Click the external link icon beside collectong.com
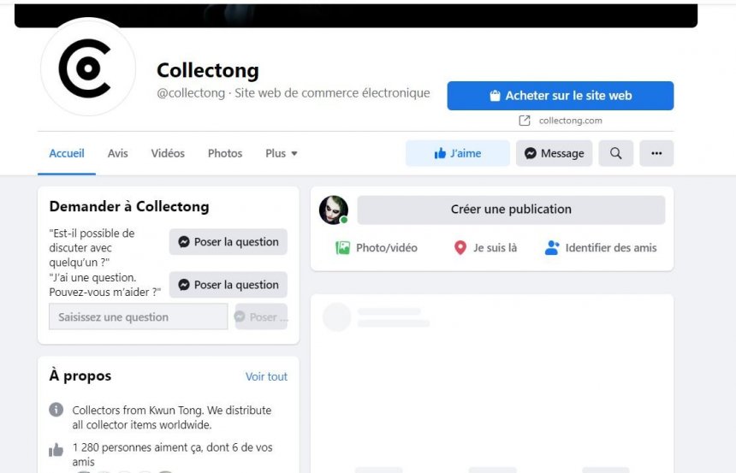This screenshot has width=736, height=473. tap(525, 121)
